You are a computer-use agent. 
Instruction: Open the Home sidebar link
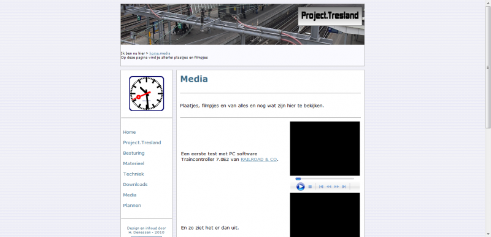coord(130,132)
